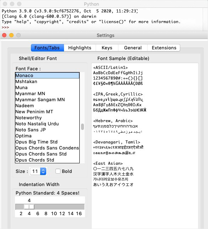
Task: Enable the Bold checkbox
Action: (58, 171)
